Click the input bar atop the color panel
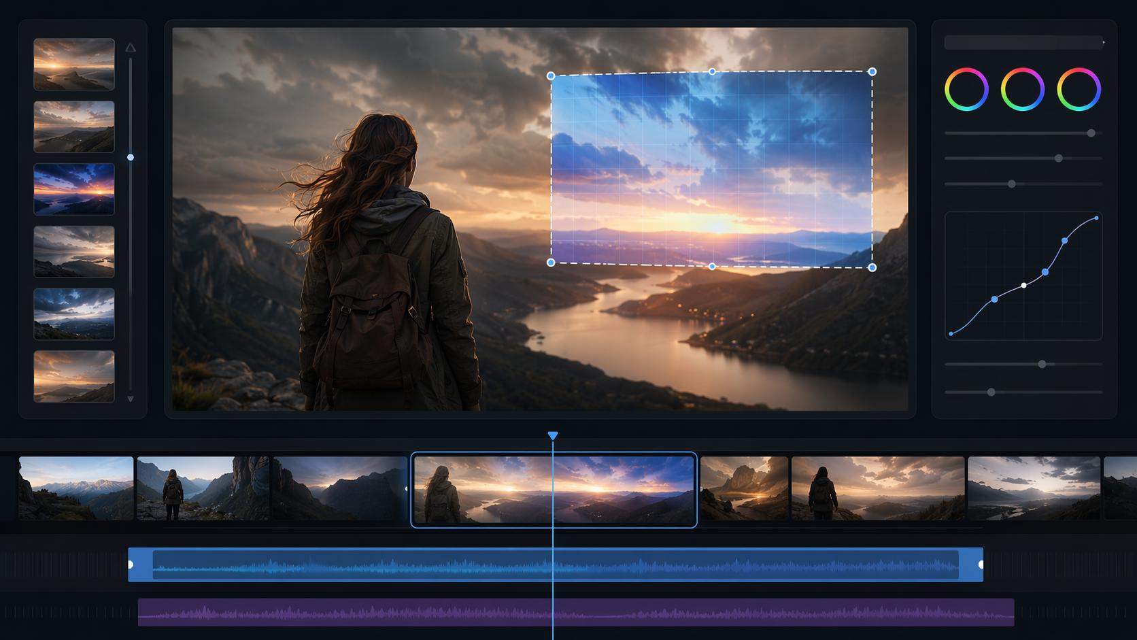This screenshot has width=1137, height=640. [x=1023, y=42]
